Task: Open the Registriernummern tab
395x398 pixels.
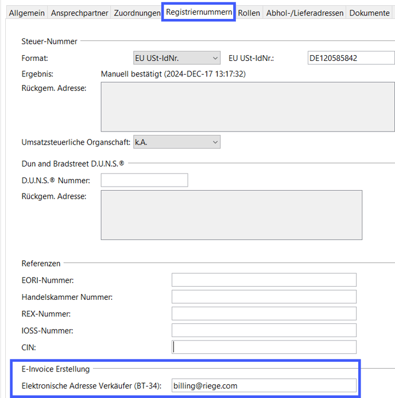Action: [x=199, y=12]
